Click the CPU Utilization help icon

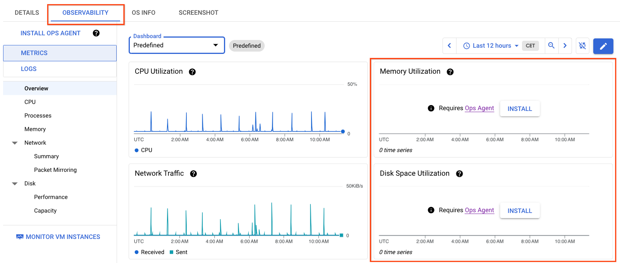click(192, 72)
